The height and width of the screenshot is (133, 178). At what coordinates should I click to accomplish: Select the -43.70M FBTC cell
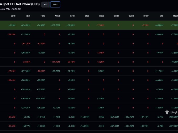[41, 44]
